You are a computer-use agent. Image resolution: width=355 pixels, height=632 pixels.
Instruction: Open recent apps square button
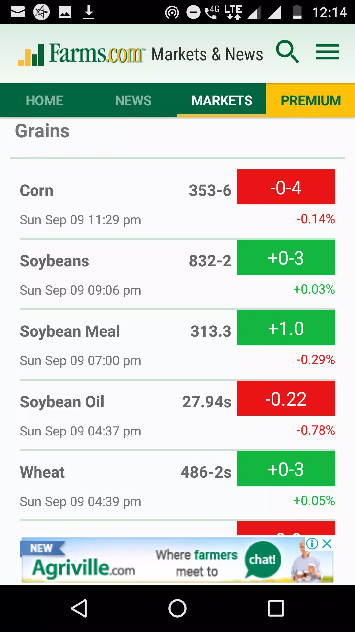coord(276,608)
